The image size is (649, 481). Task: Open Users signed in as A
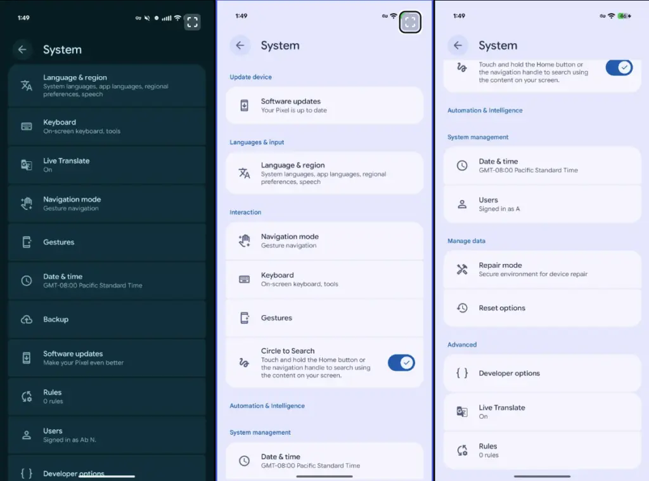(543, 204)
